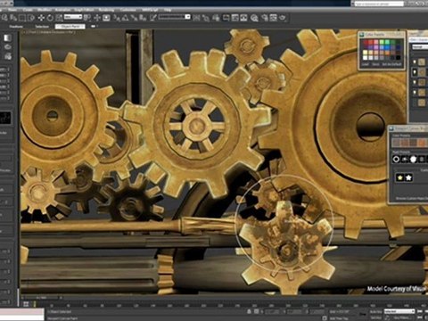Open the MAXScript menu
Screen dimensions: 428x321
coord(150,10)
